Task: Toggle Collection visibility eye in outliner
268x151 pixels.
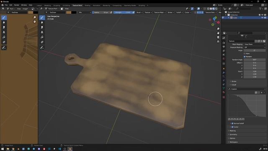Action: 262,15
